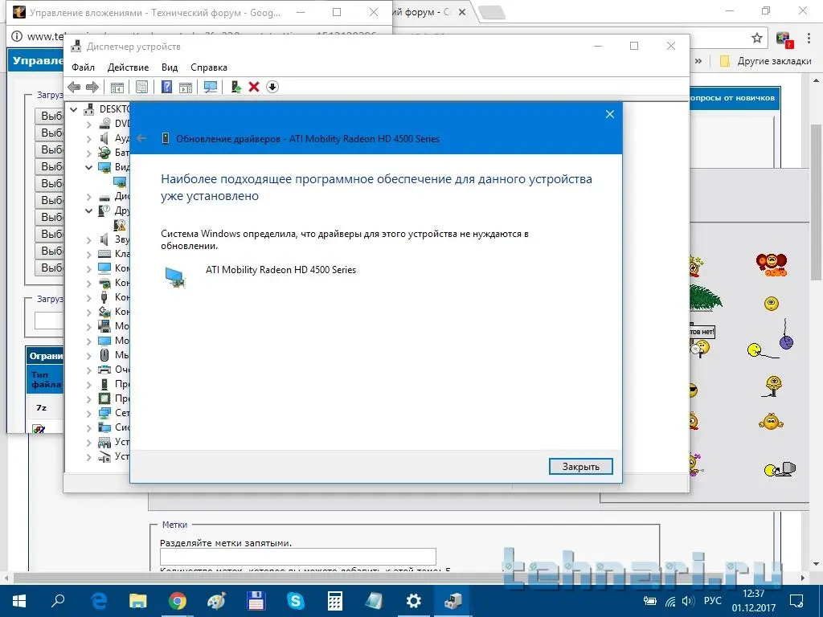This screenshot has width=823, height=617.
Task: Click the printer queue category icon in tree
Action: (104, 370)
